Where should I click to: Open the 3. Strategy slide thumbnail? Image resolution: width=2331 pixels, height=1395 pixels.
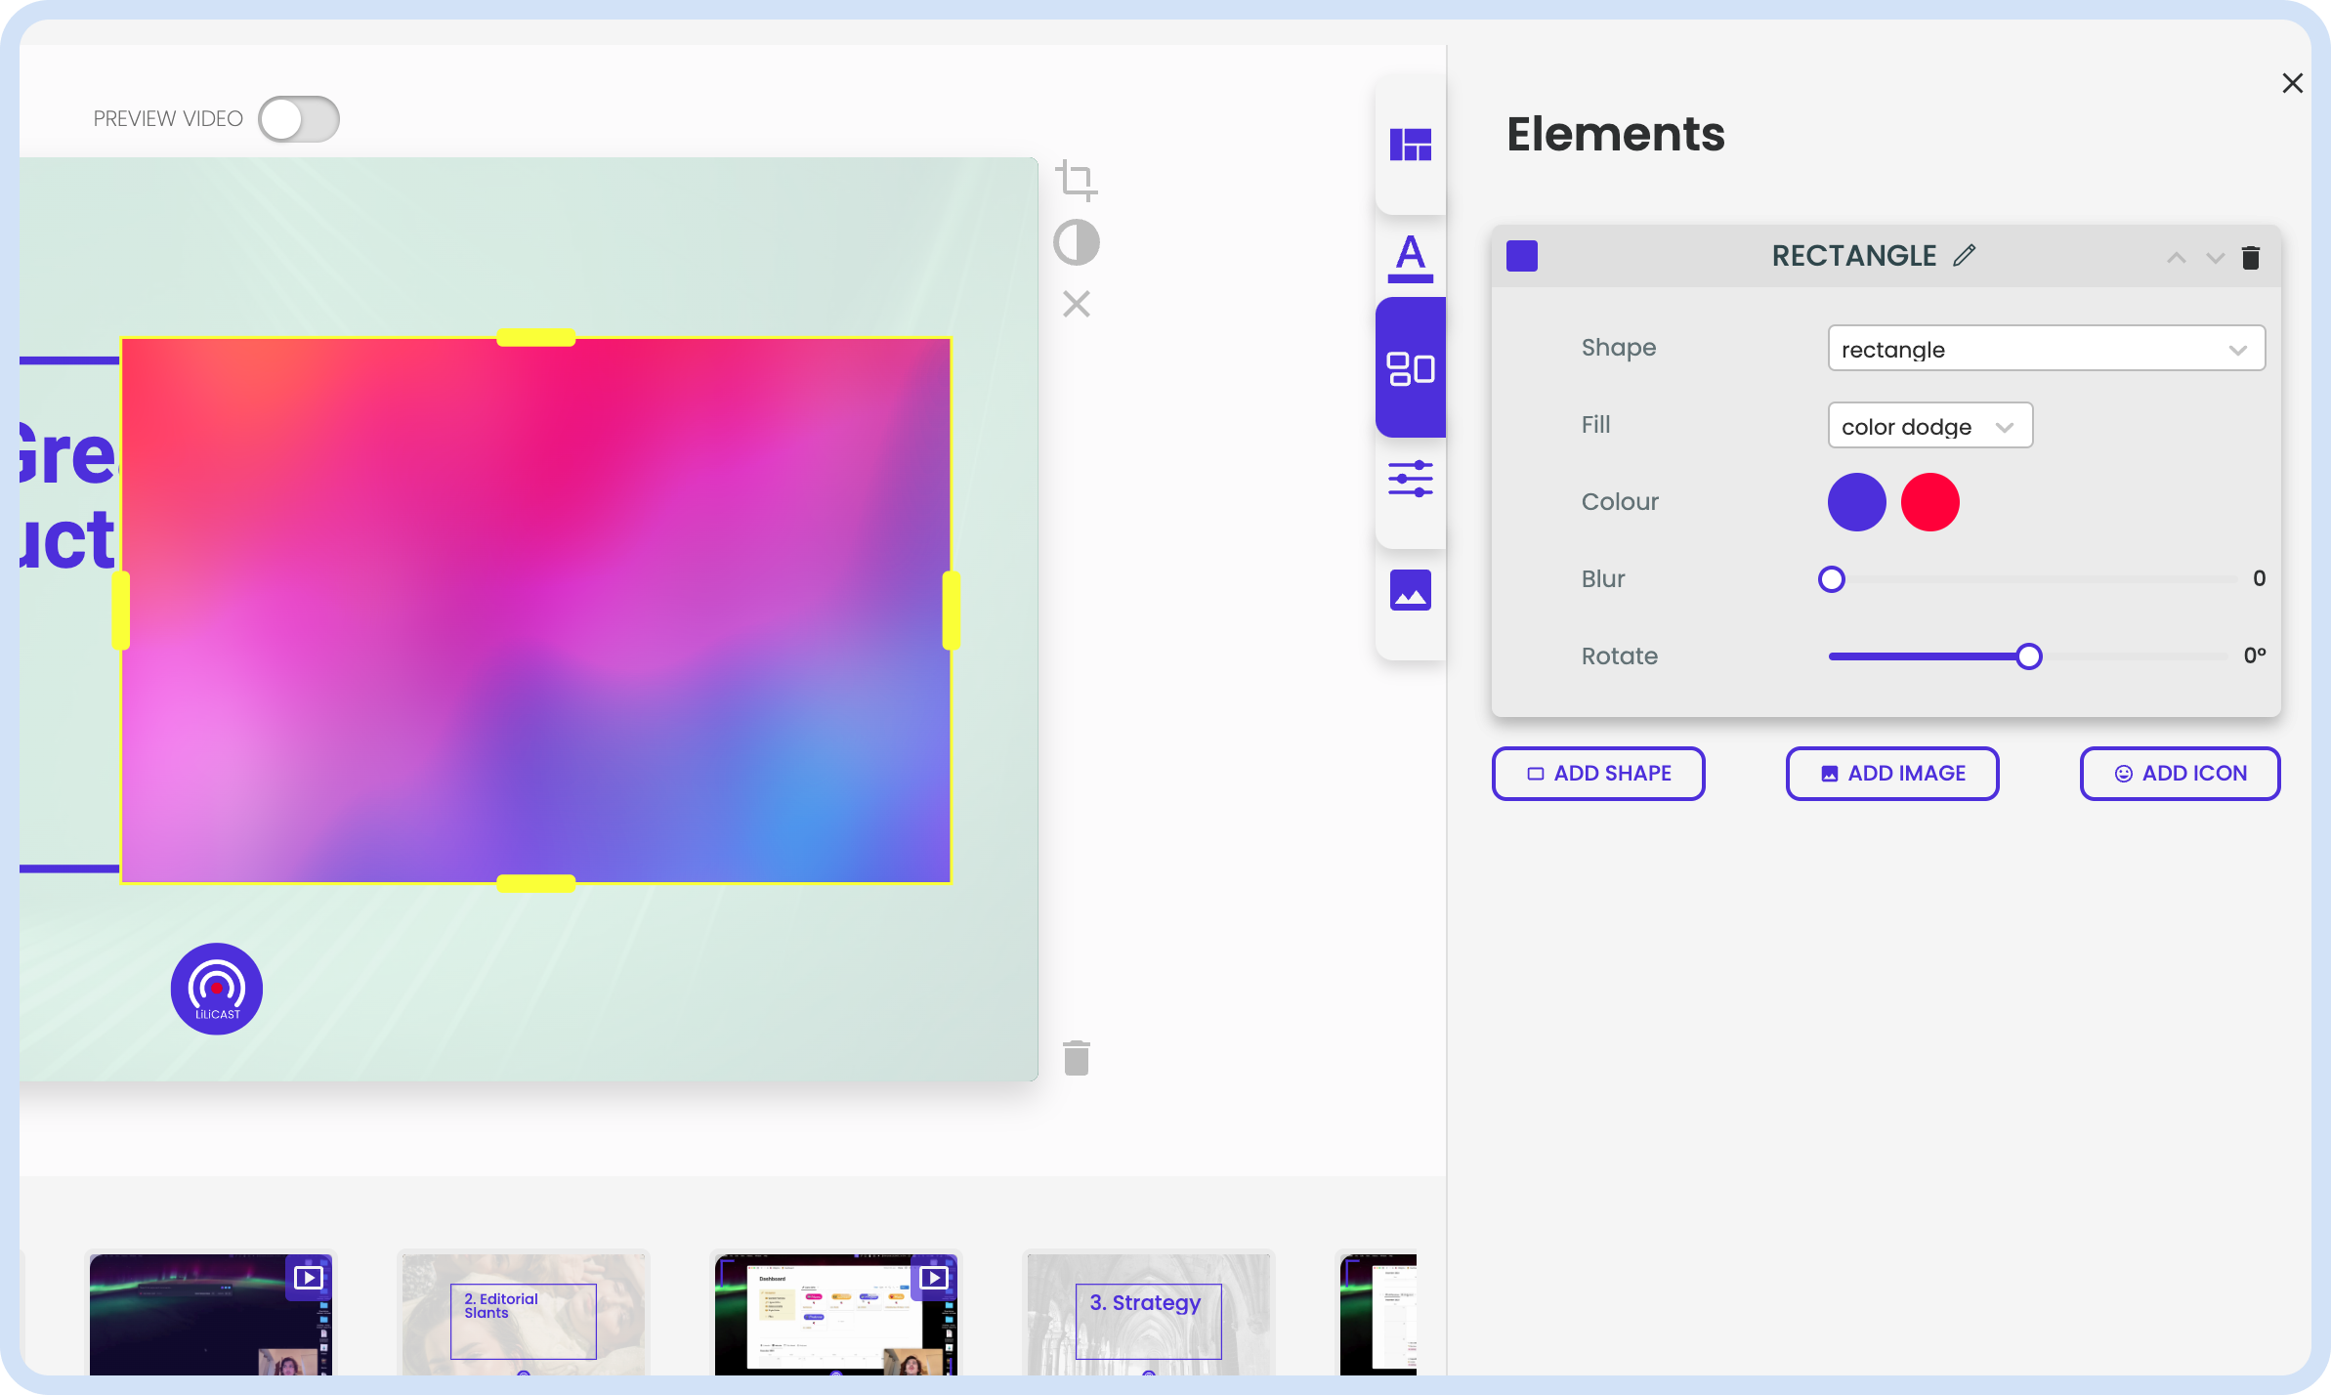tap(1148, 1314)
